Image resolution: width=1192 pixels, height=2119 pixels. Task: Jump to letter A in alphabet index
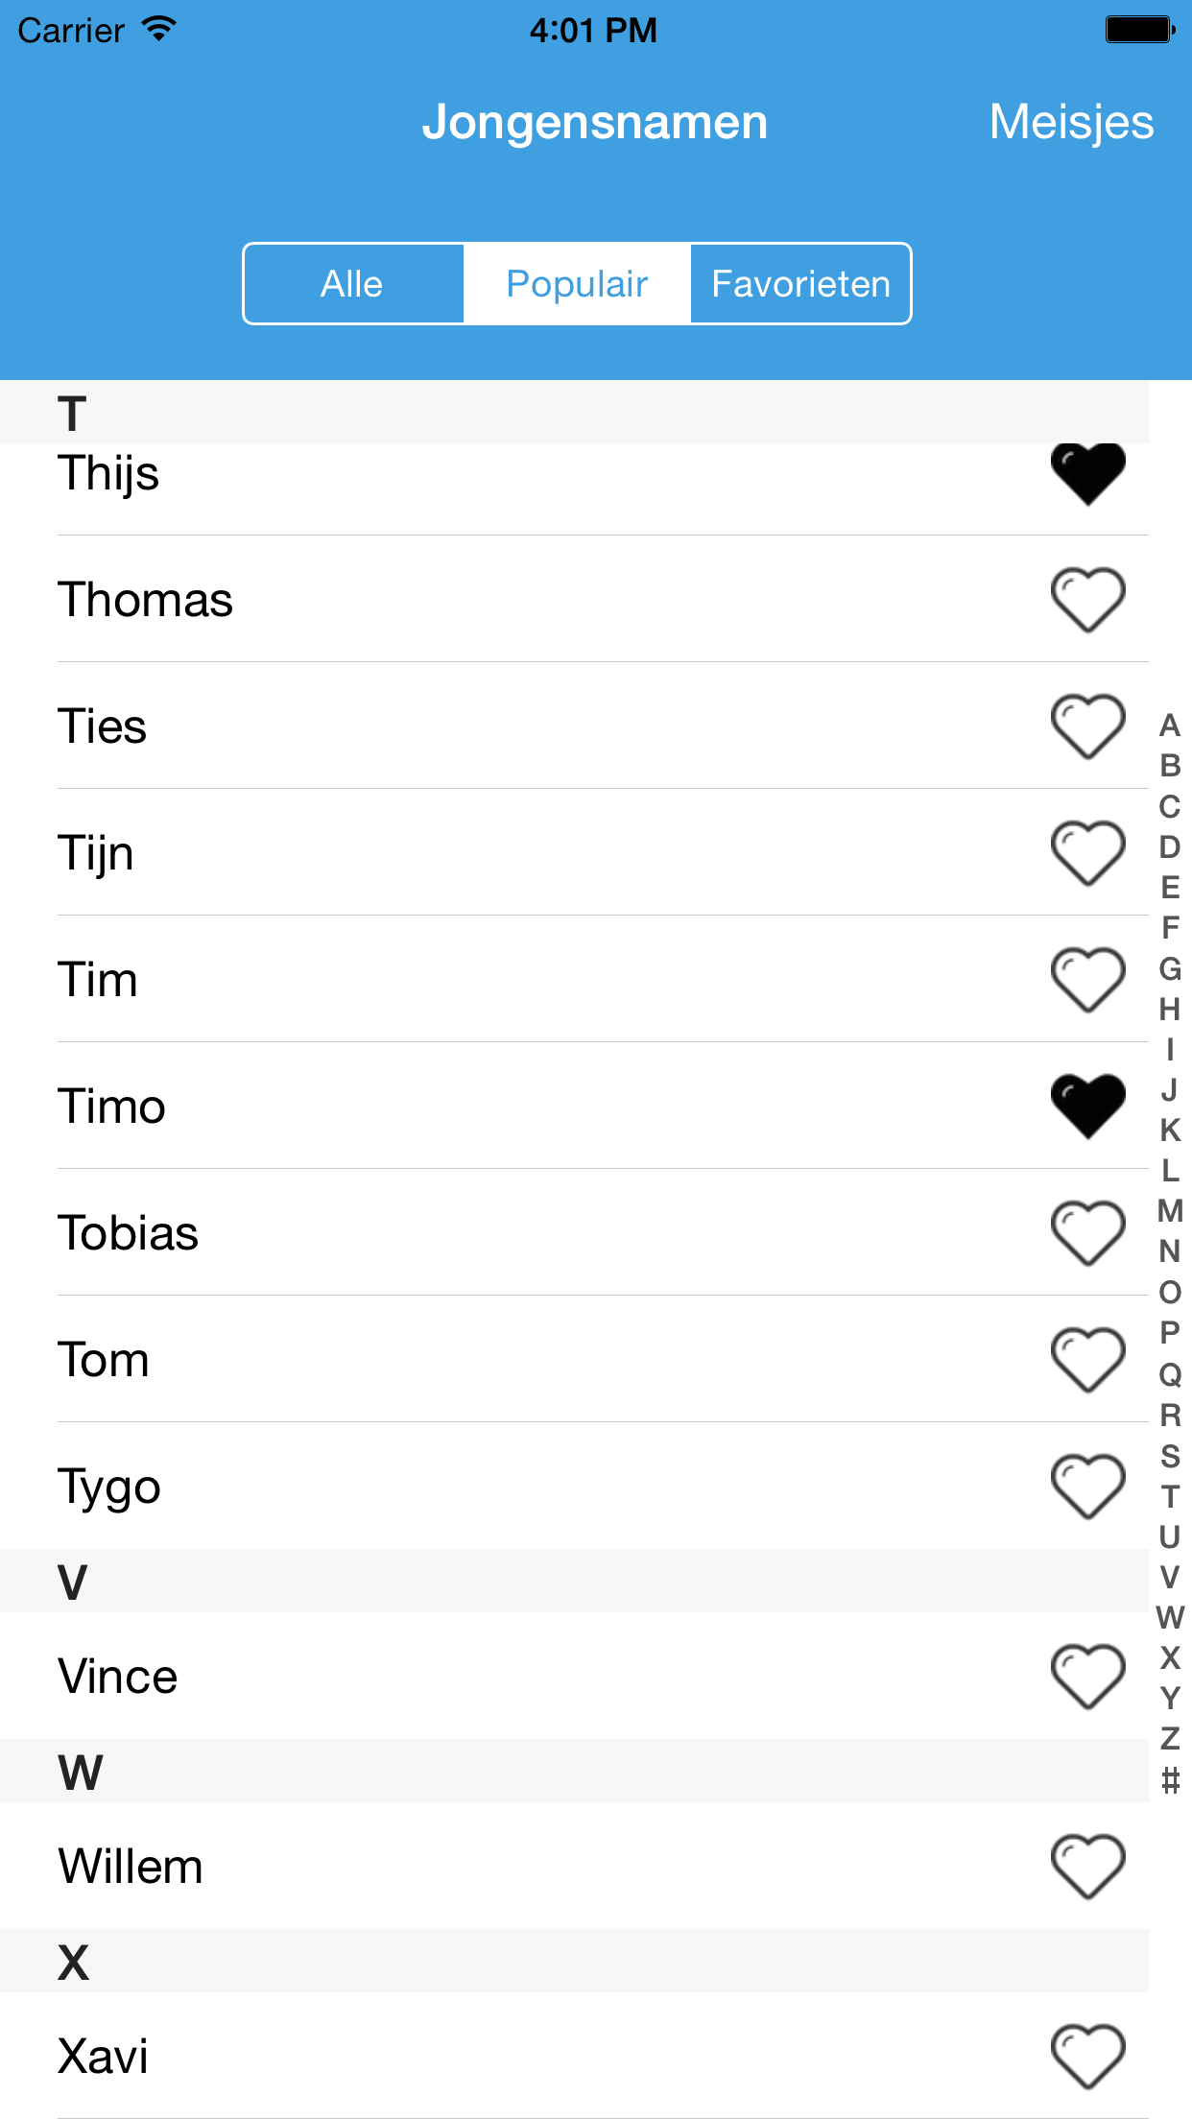pos(1170,726)
